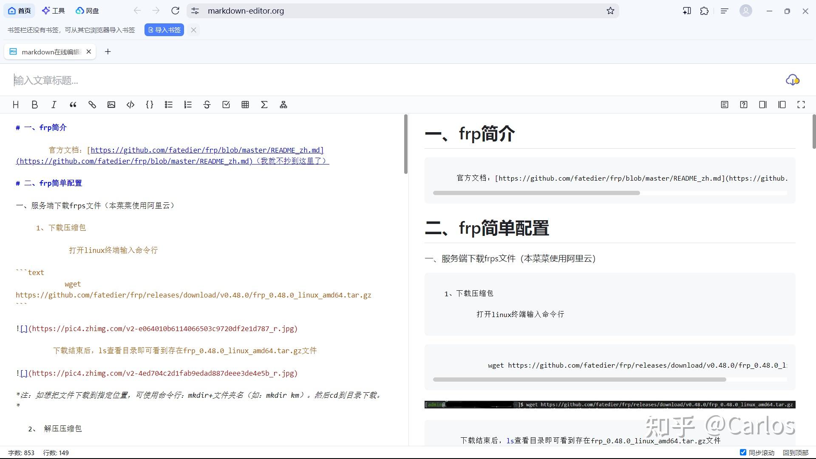
Task: Insert a blockquote
Action: click(73, 105)
